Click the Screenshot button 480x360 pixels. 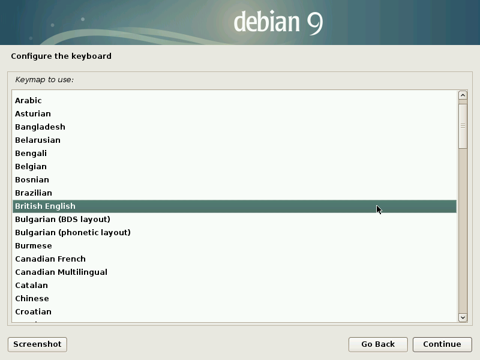click(37, 344)
